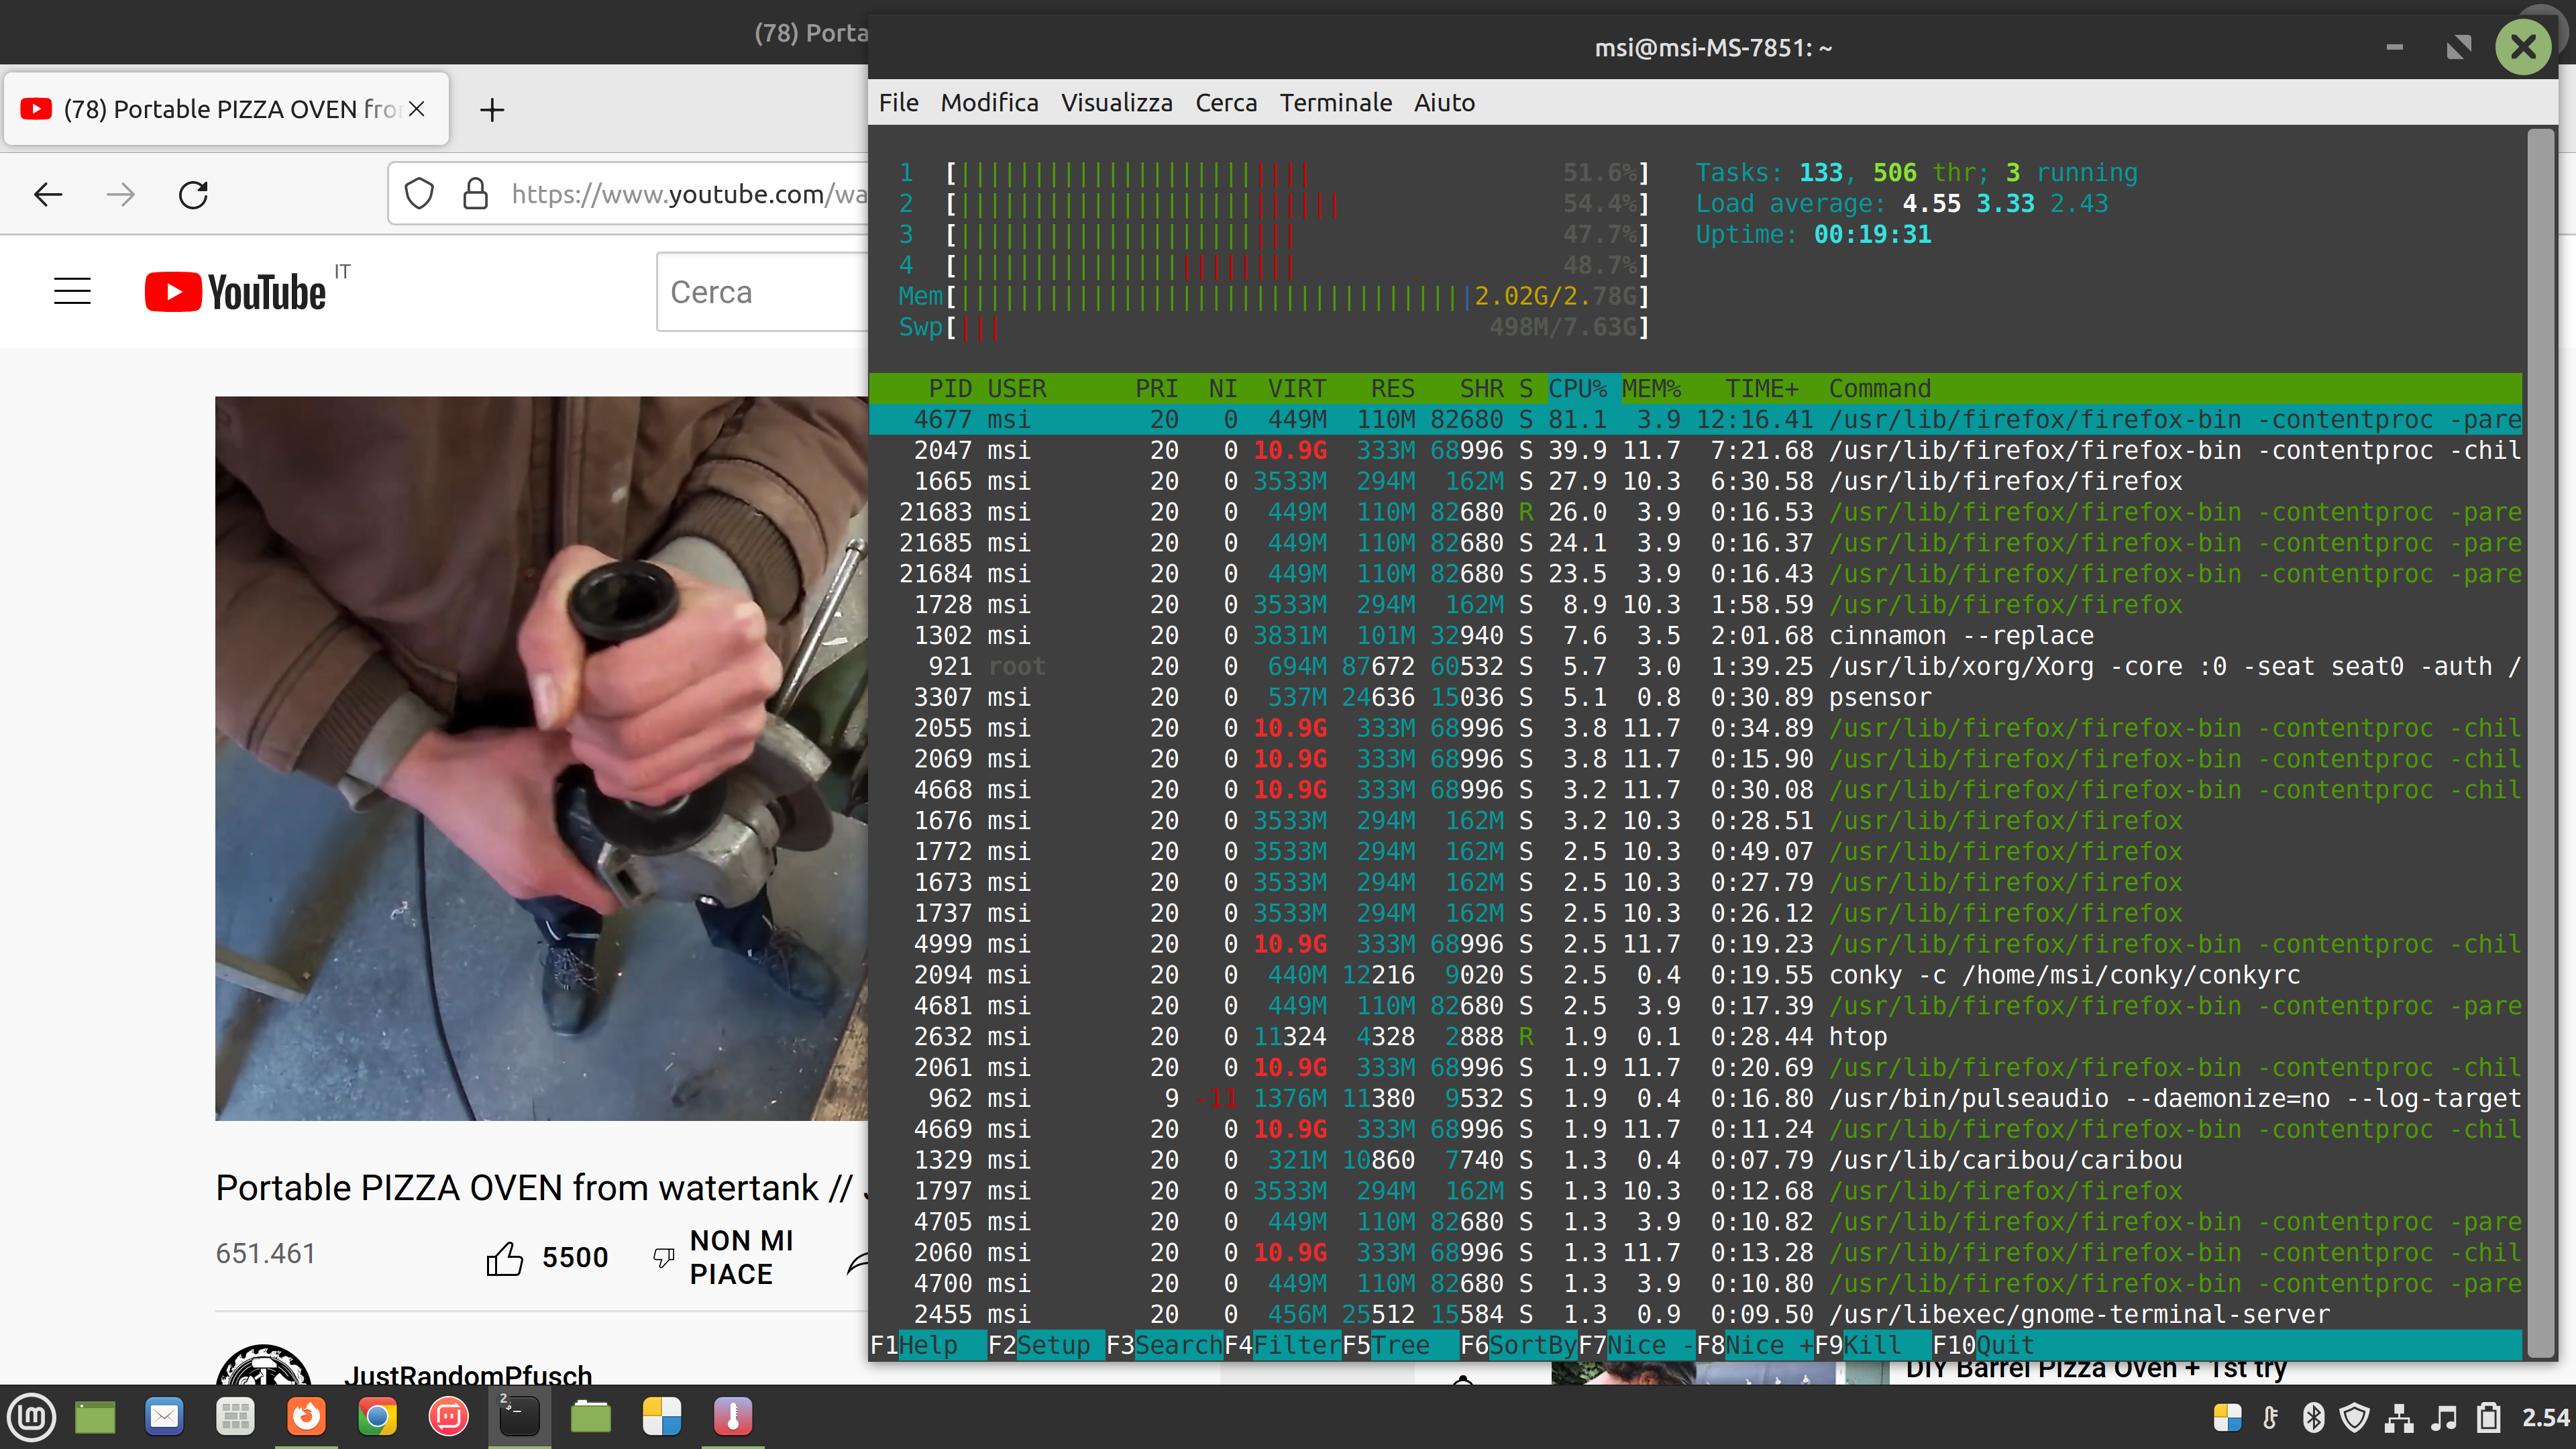This screenshot has width=2576, height=1449.
Task: Reload the YouTube page
Action: (193, 194)
